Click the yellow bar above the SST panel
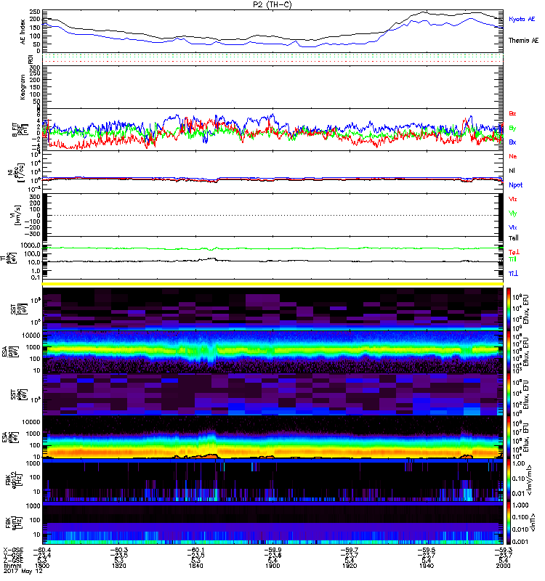The image size is (545, 581). (272, 284)
